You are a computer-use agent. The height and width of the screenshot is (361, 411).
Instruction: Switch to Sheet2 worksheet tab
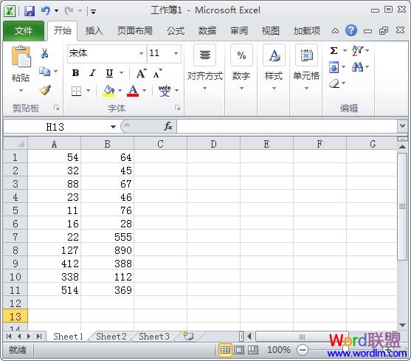[111, 337]
